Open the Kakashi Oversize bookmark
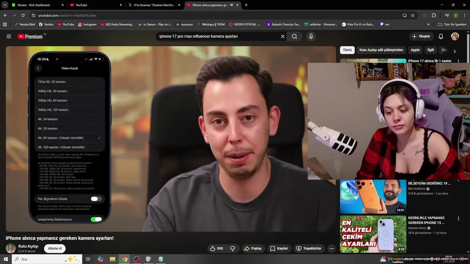 [x=283, y=25]
